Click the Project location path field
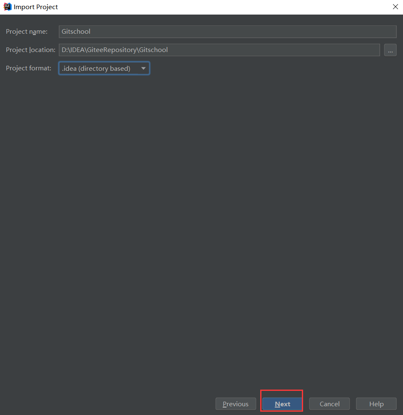 [219, 50]
